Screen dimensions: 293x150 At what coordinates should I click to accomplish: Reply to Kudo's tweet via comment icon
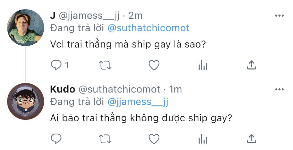click(x=56, y=139)
